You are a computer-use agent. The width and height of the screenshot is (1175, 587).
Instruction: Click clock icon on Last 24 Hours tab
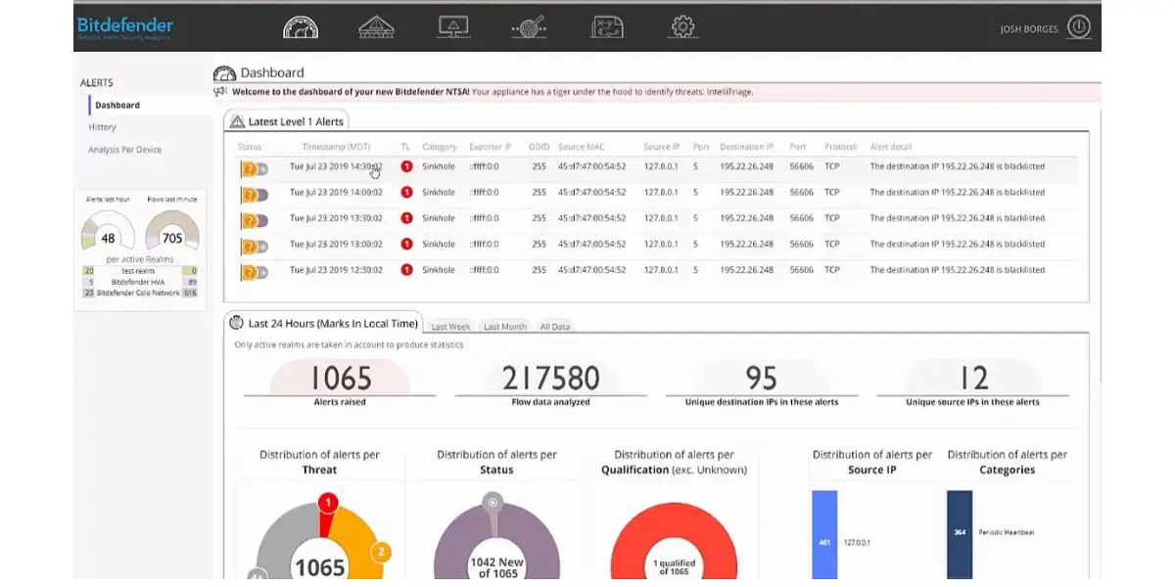(236, 322)
